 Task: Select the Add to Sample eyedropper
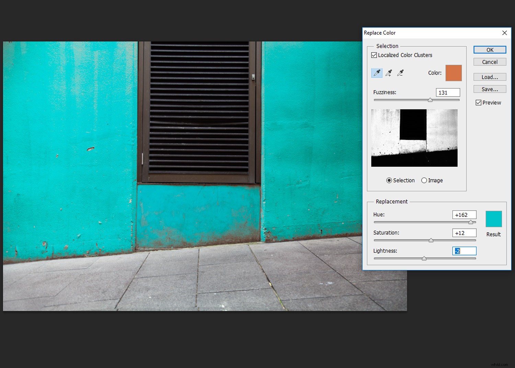coord(388,73)
